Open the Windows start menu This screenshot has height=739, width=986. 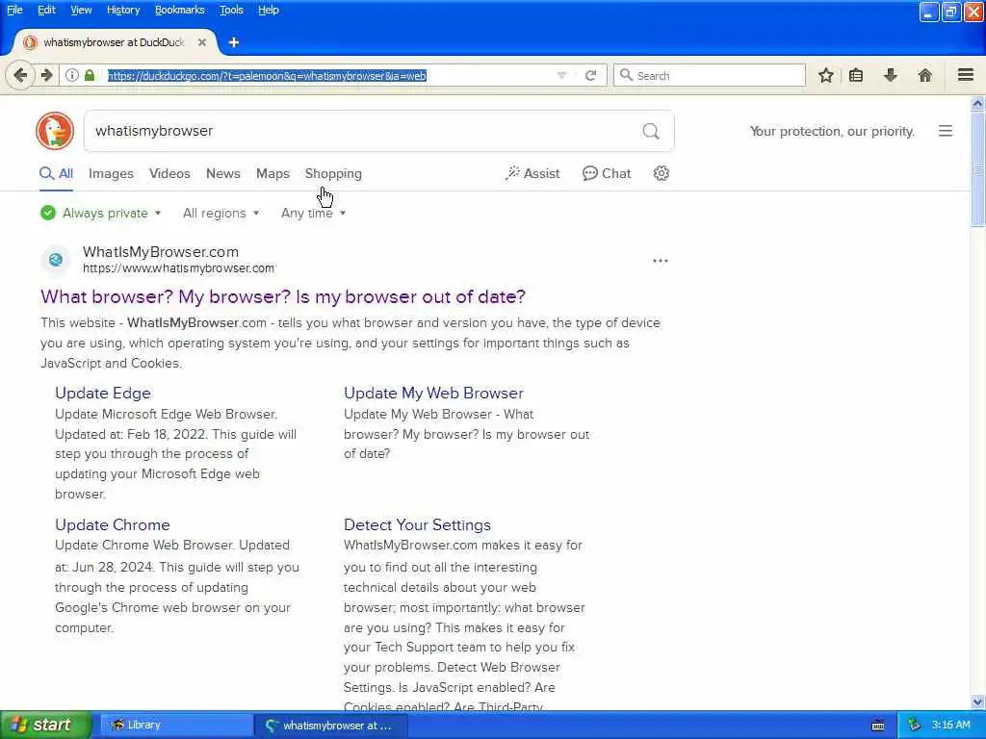point(45,726)
